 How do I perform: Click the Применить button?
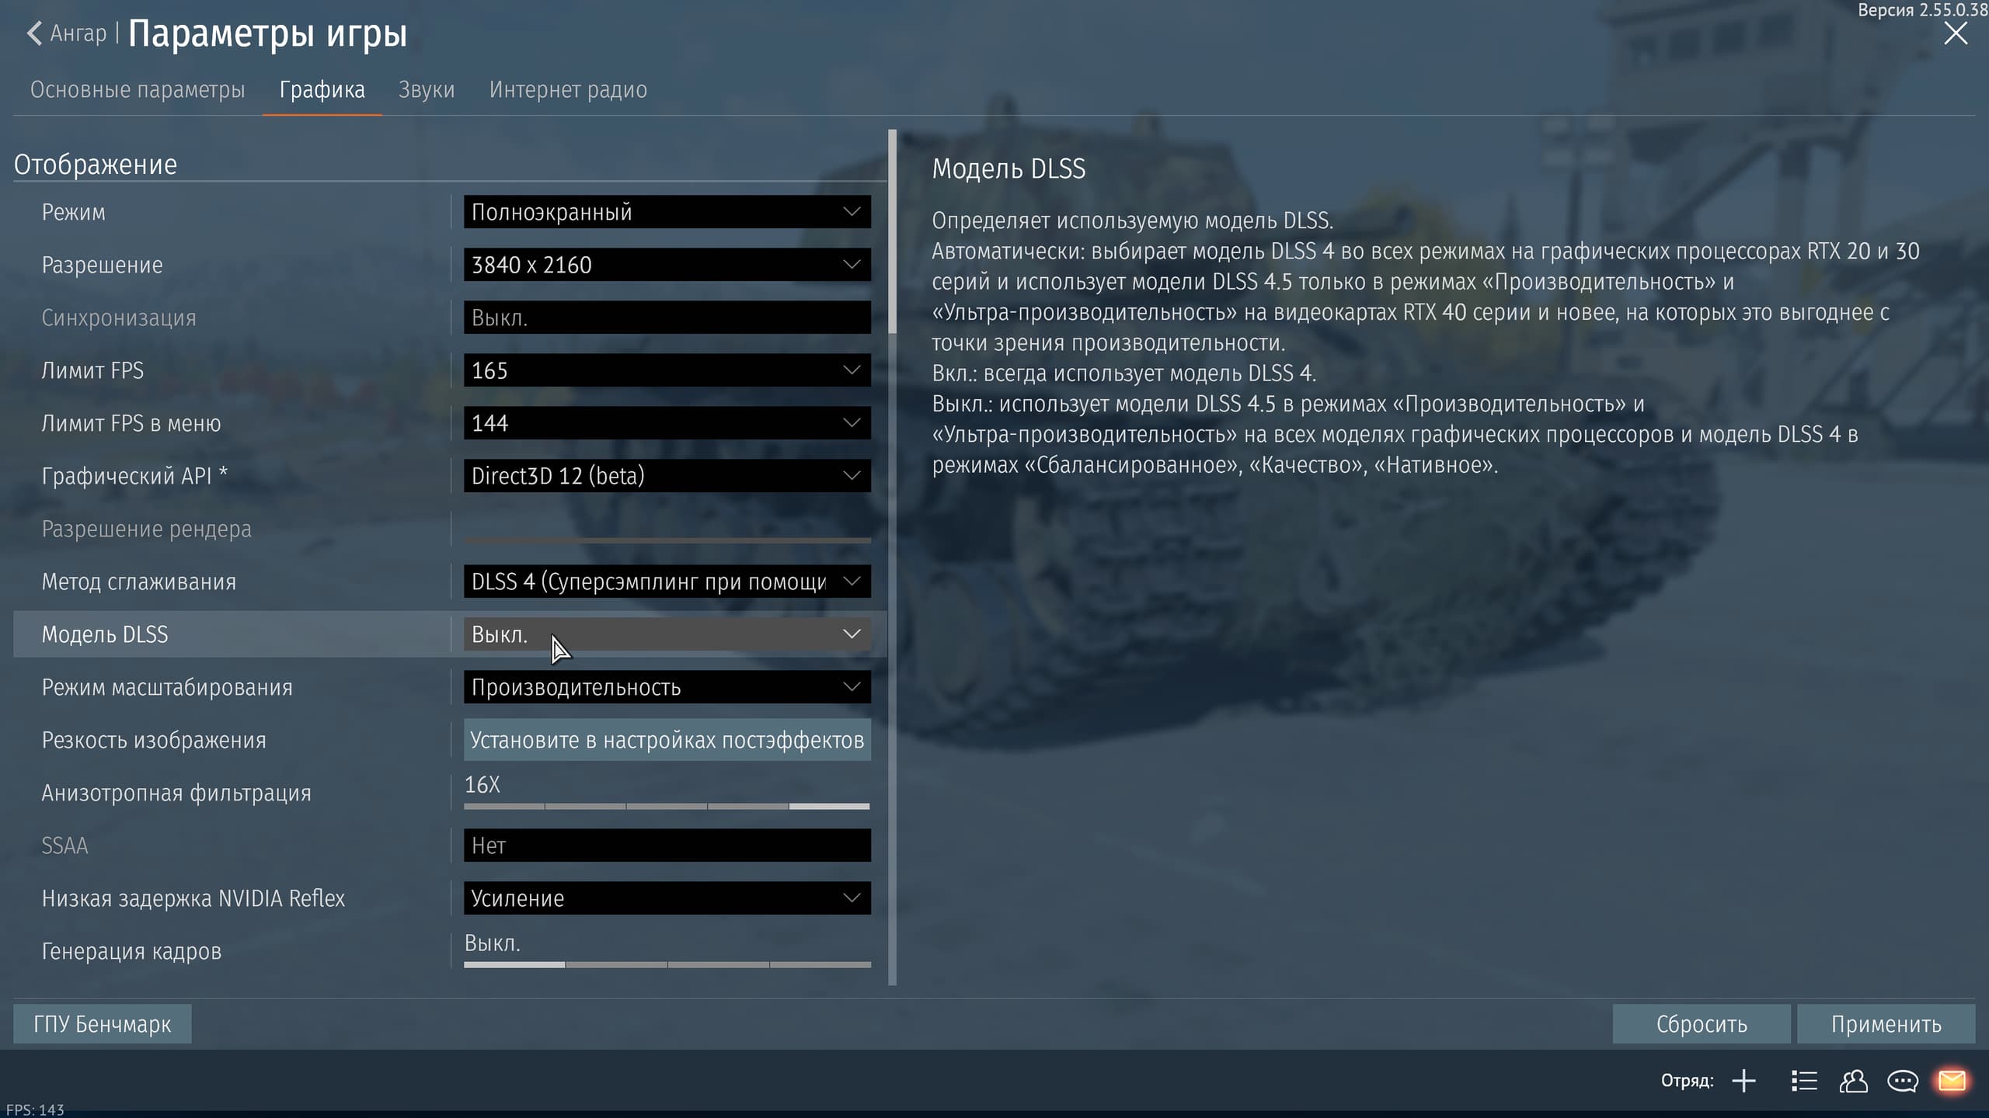pos(1886,1024)
